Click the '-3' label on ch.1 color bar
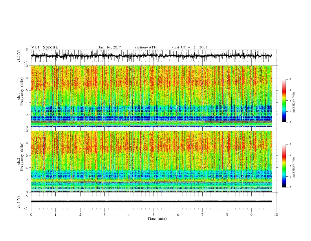 coord(290,79)
